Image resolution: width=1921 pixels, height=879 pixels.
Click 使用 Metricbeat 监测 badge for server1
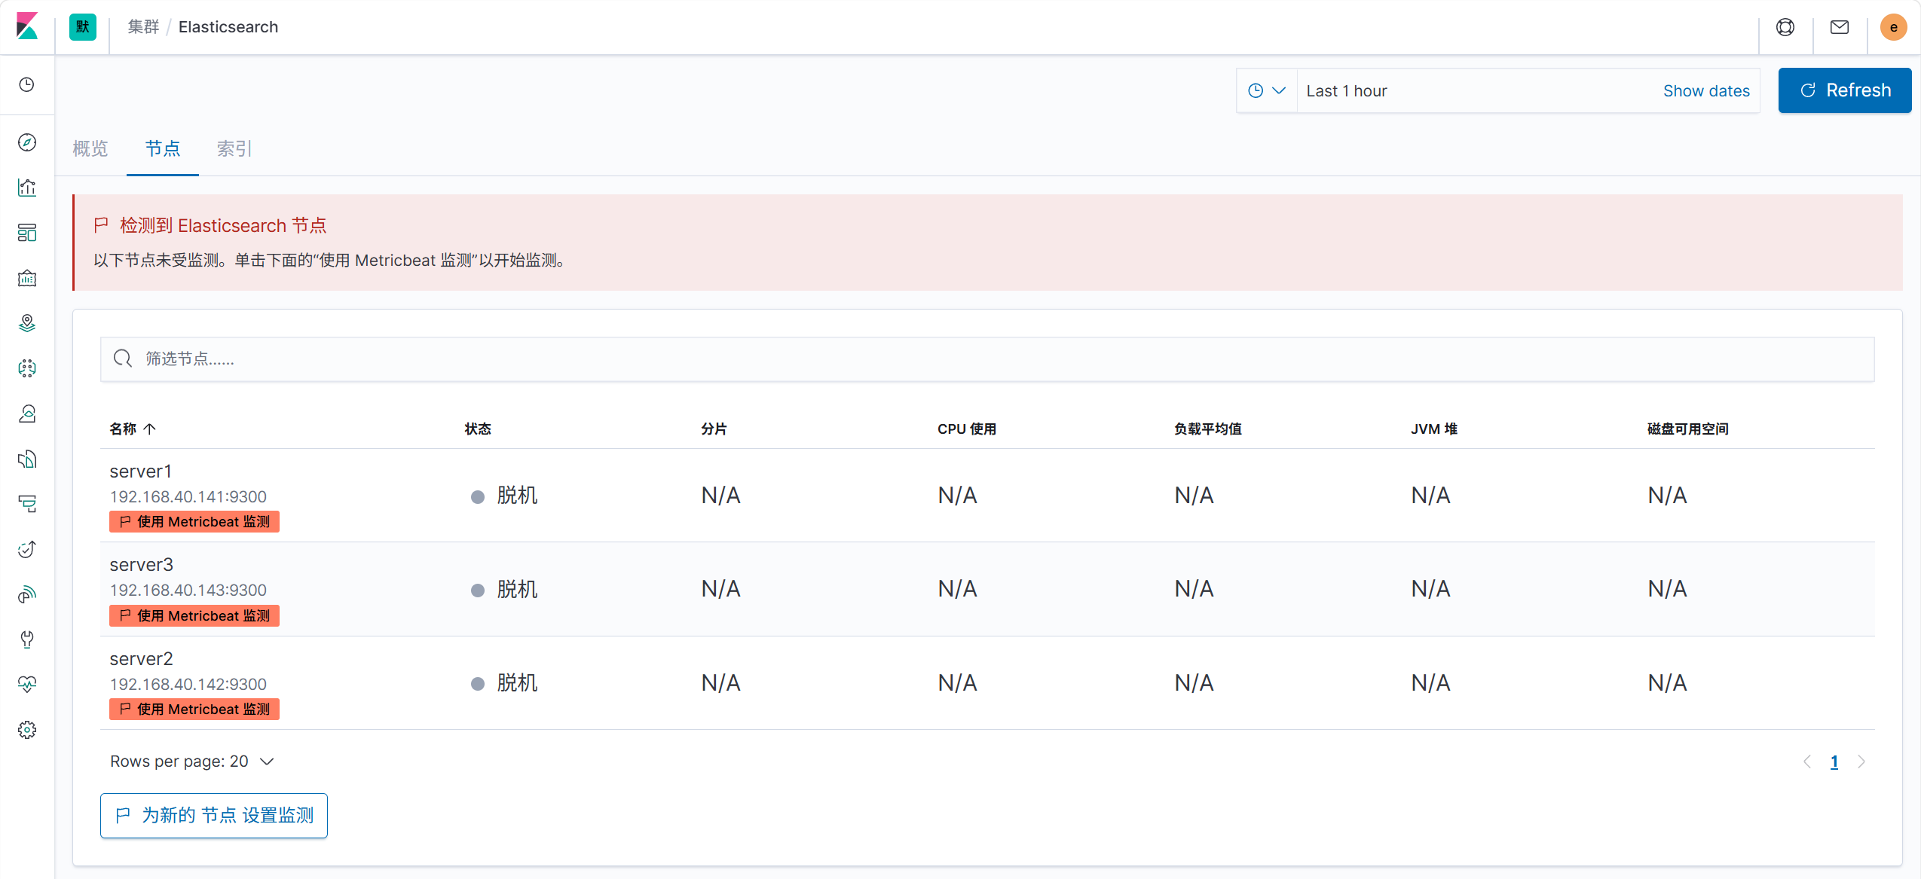coord(194,522)
